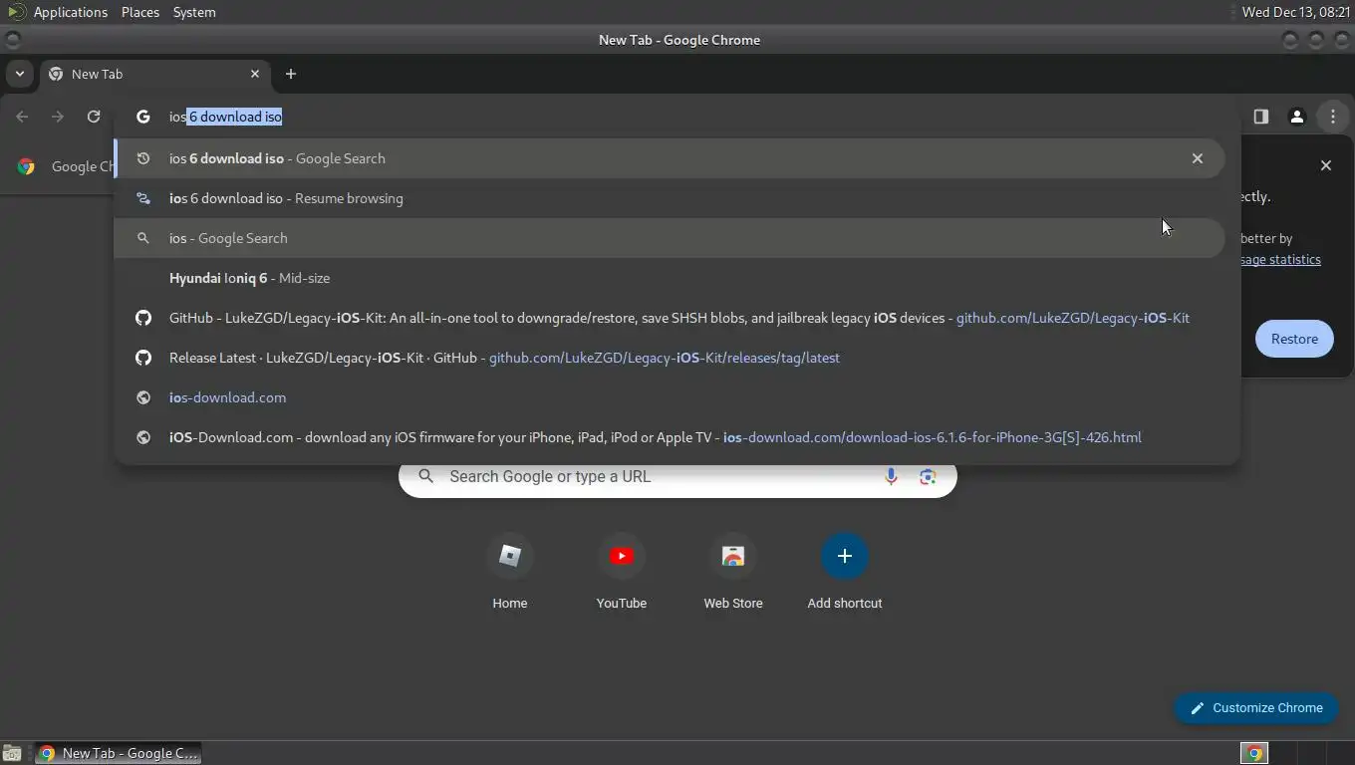
Task: Close the restore pages bubble
Action: click(1326, 165)
